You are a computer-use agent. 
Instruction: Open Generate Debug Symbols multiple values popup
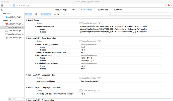89,44
